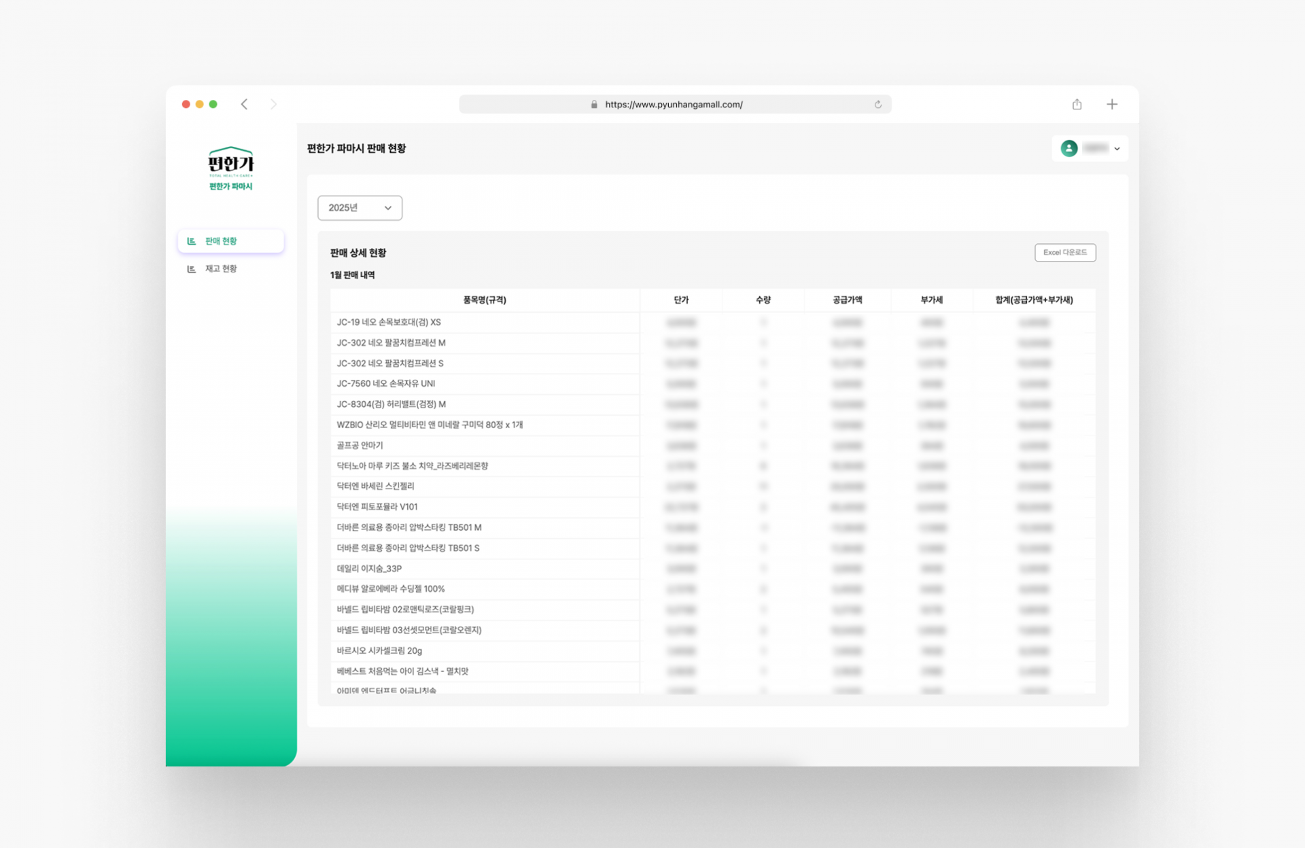The height and width of the screenshot is (848, 1305).
Task: Click row JC-7560 네오 손목자유 UNI
Action: click(712, 384)
